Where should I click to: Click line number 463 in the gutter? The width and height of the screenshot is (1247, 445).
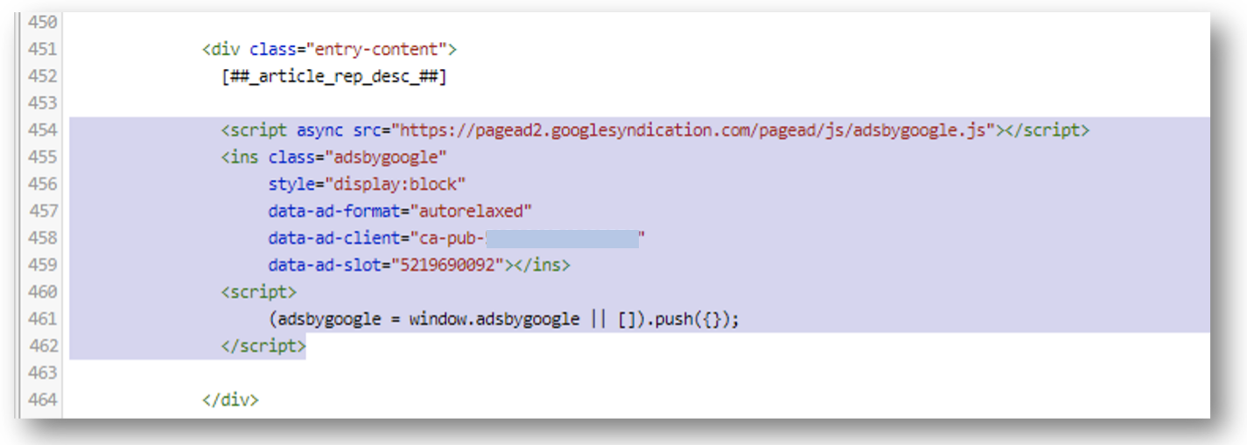coord(42,373)
